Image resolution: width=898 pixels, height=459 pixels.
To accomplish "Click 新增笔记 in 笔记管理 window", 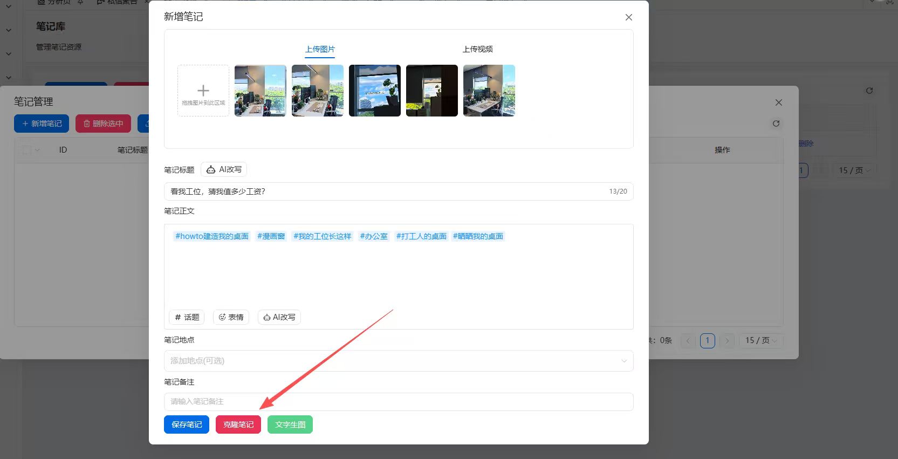I will tap(42, 124).
